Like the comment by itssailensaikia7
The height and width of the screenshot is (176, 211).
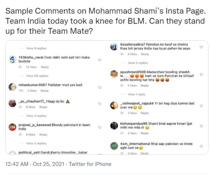point(201,47)
